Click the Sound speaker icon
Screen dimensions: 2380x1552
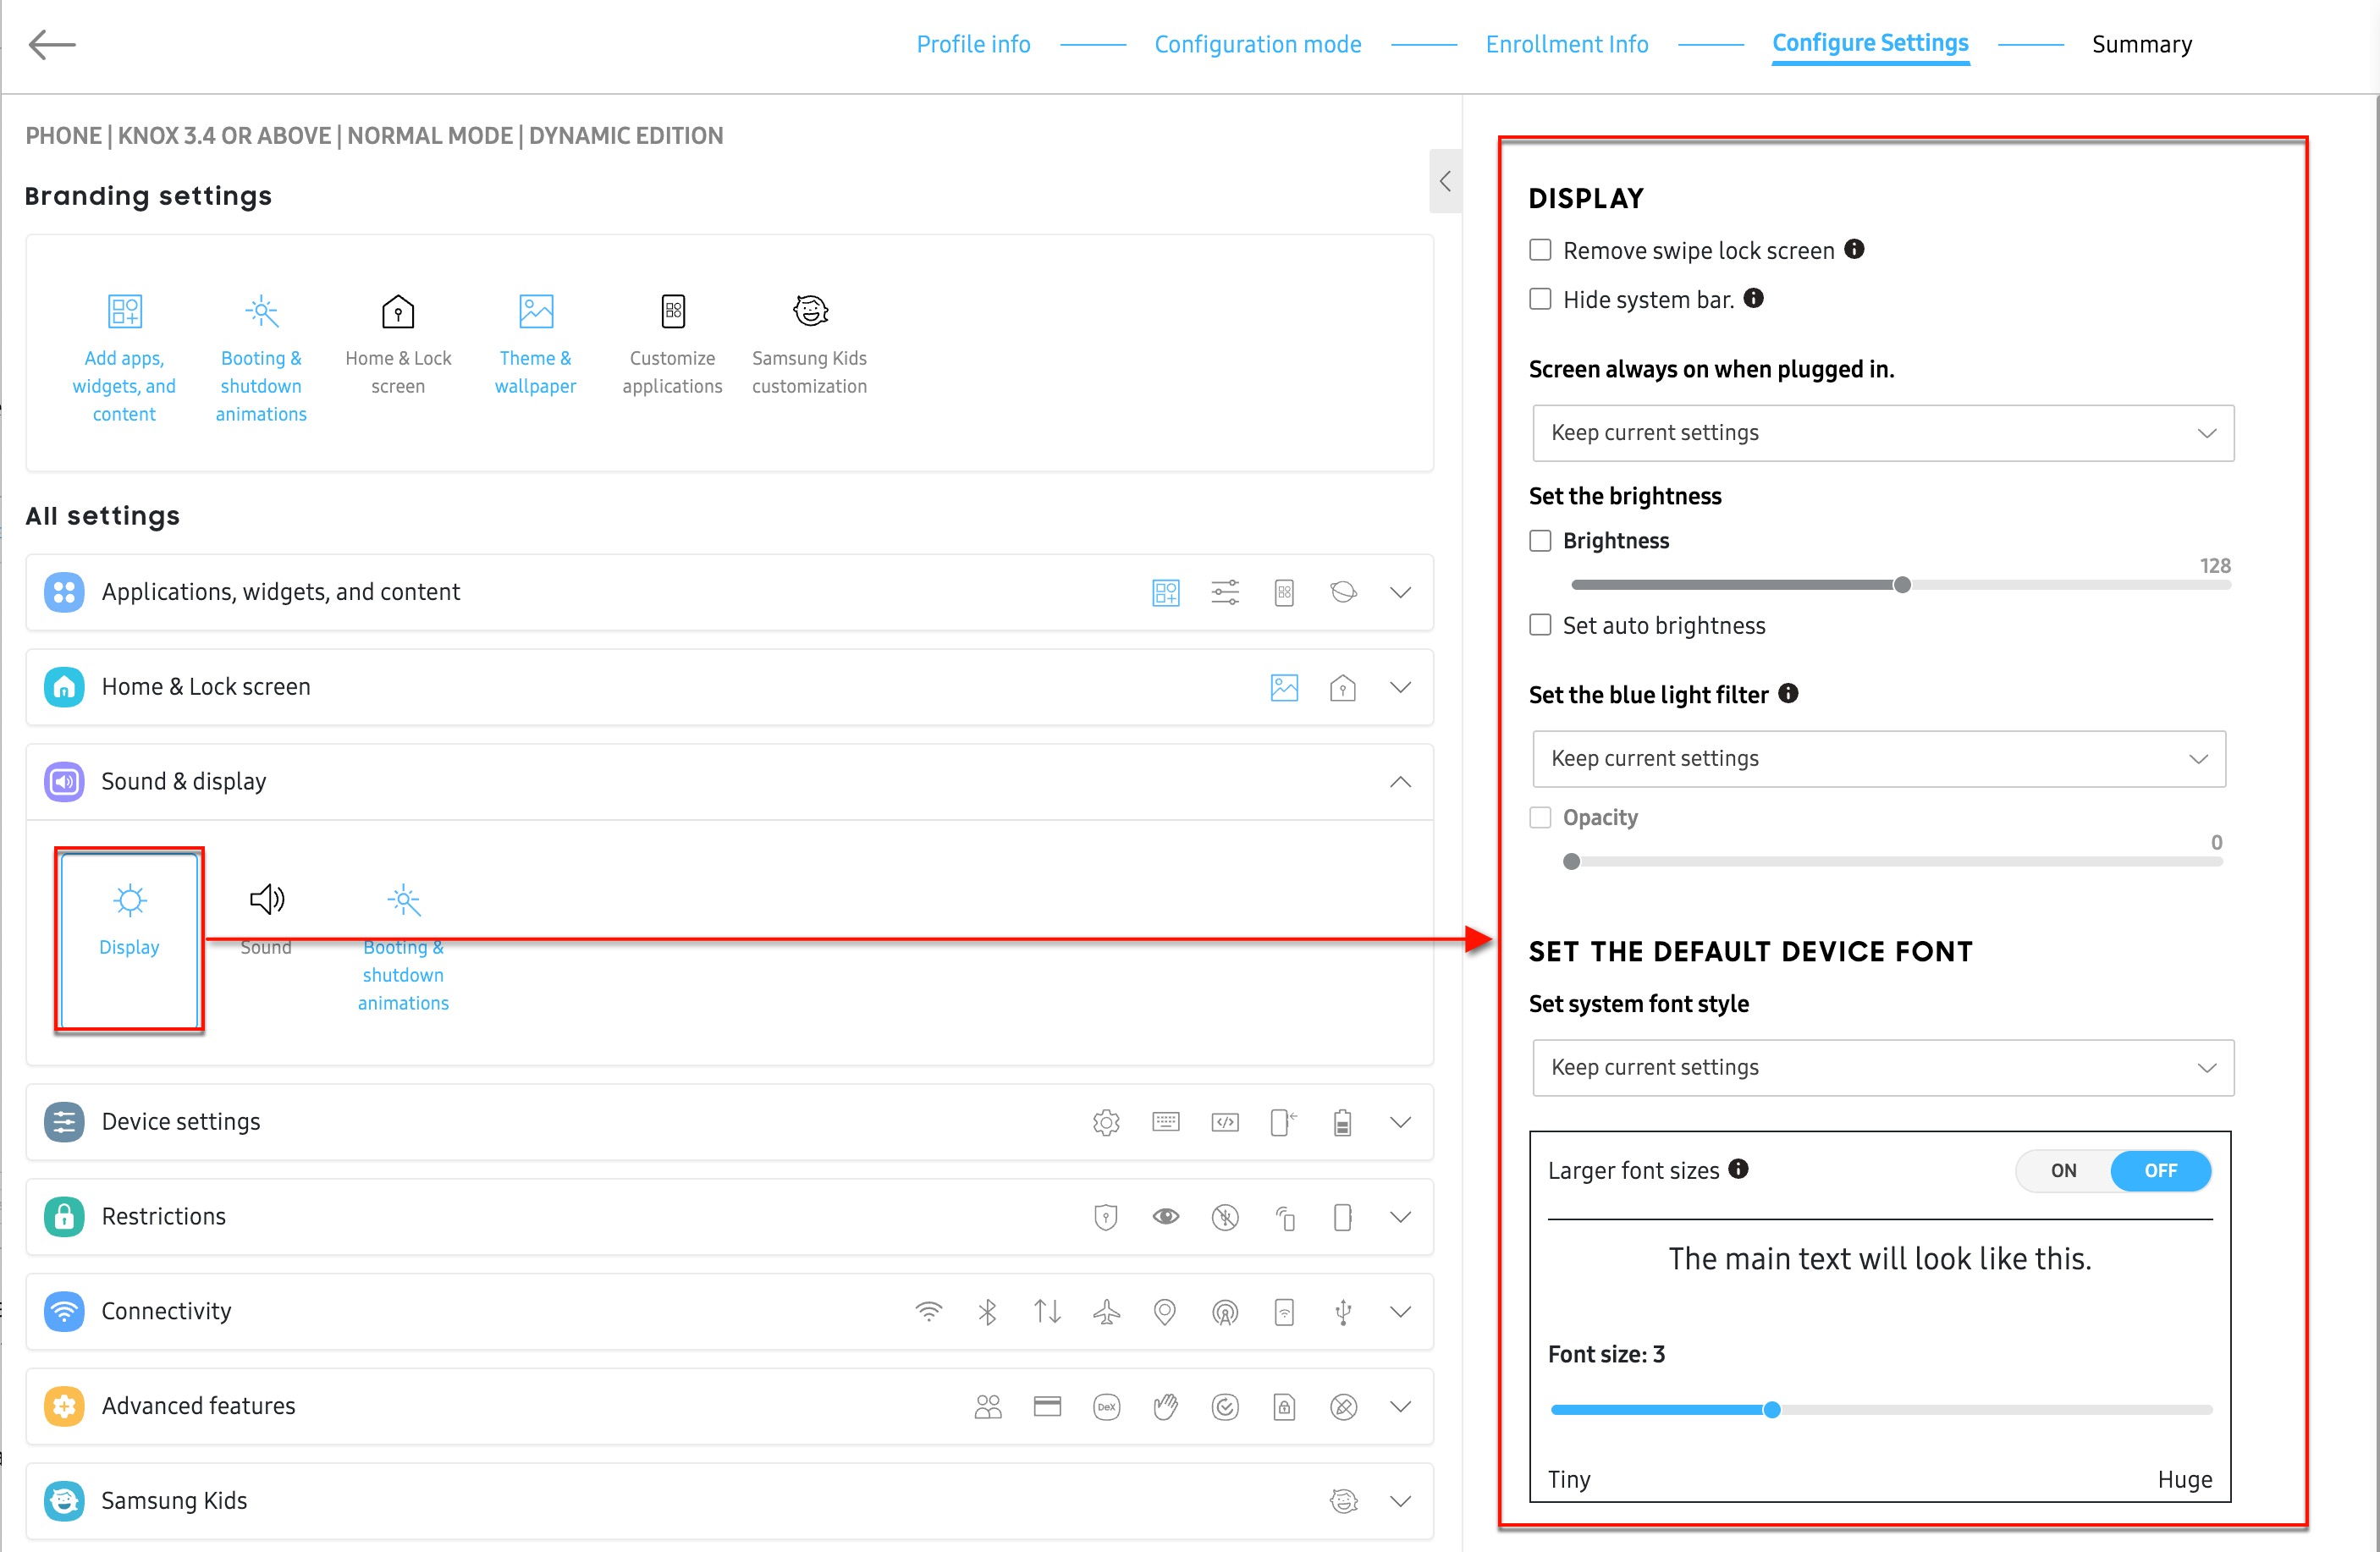pyautogui.click(x=265, y=900)
